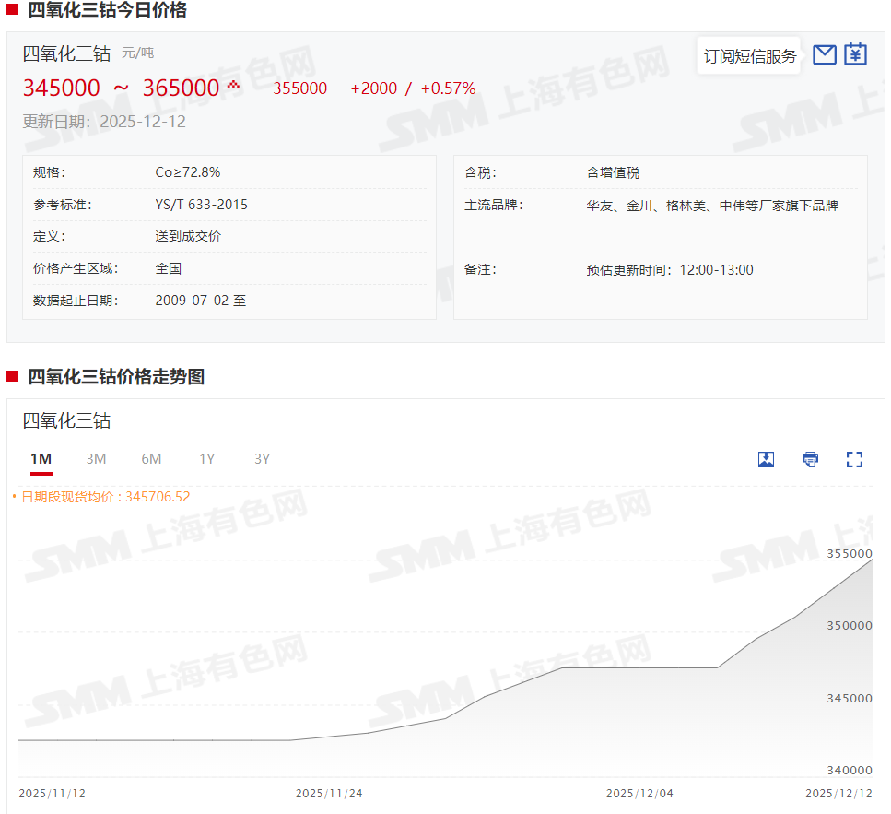
Task: Click the envelope email subscription icon
Action: tap(825, 55)
